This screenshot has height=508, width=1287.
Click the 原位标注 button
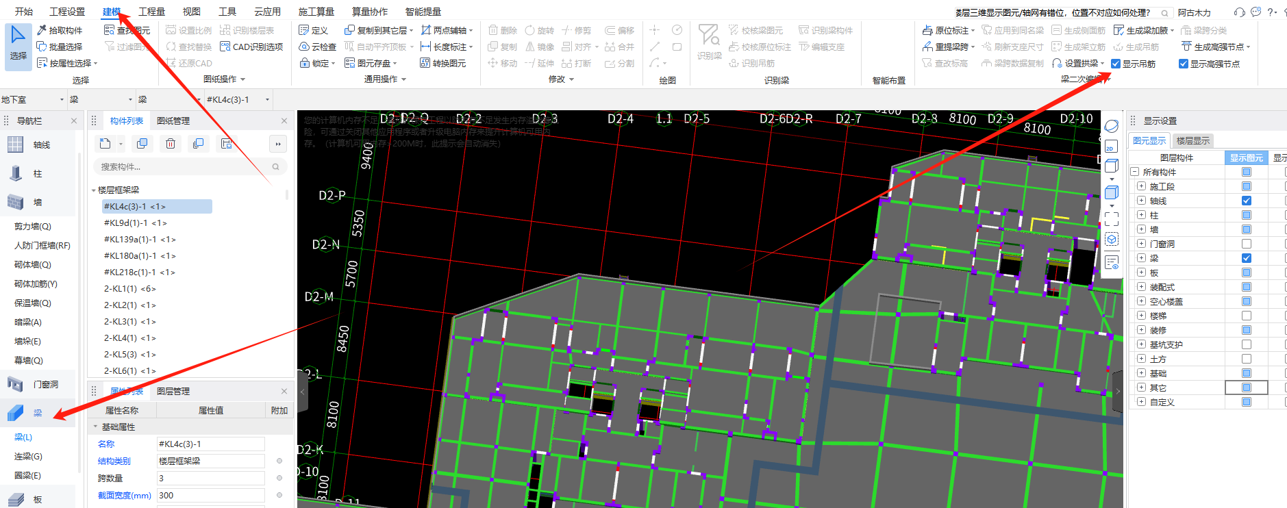coord(947,30)
